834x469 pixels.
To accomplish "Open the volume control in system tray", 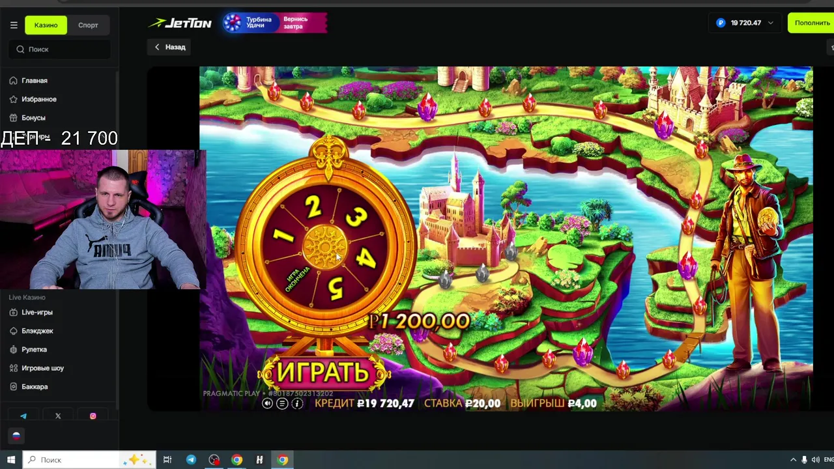I will coord(816,460).
